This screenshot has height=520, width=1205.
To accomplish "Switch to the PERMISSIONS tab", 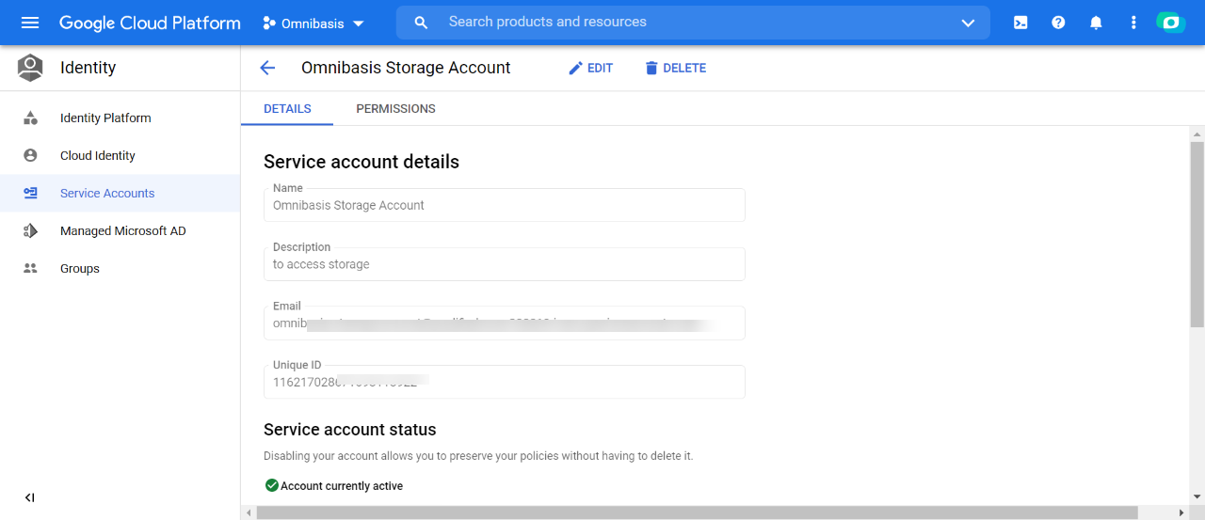I will pos(395,108).
